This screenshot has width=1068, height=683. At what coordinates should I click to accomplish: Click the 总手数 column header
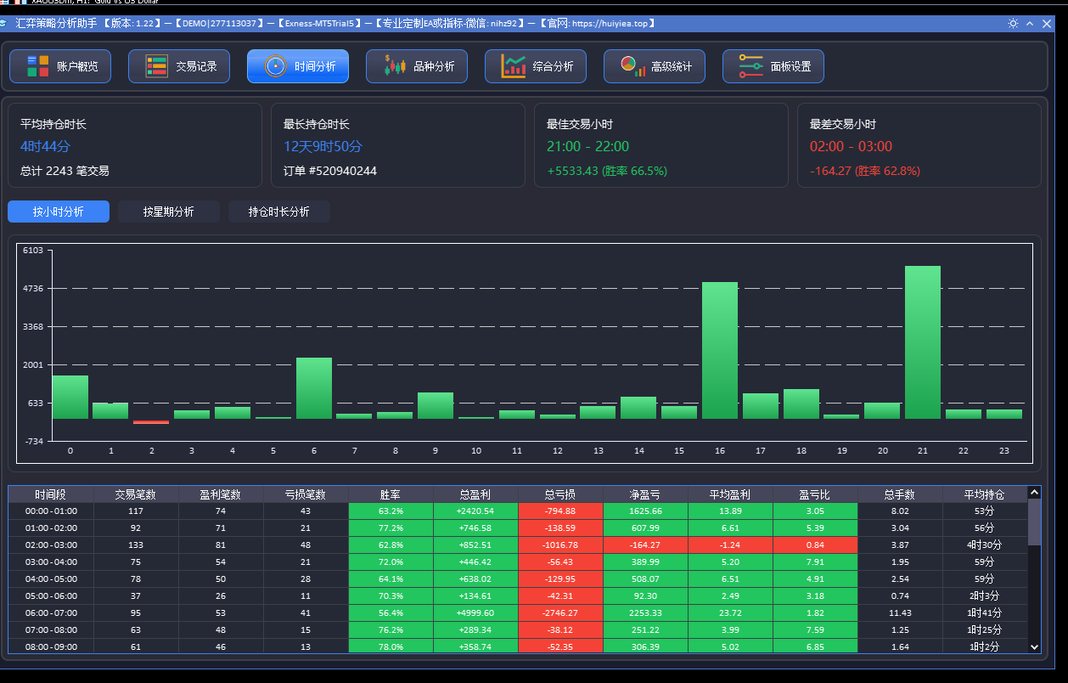900,494
